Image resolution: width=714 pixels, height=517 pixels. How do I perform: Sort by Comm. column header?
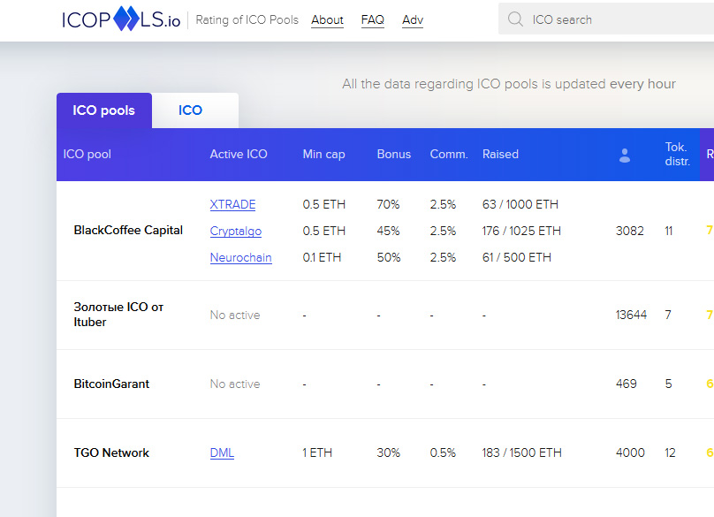(449, 155)
